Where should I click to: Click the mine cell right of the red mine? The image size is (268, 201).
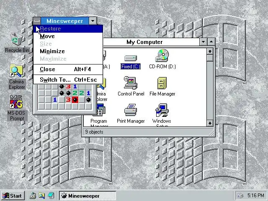(88, 100)
